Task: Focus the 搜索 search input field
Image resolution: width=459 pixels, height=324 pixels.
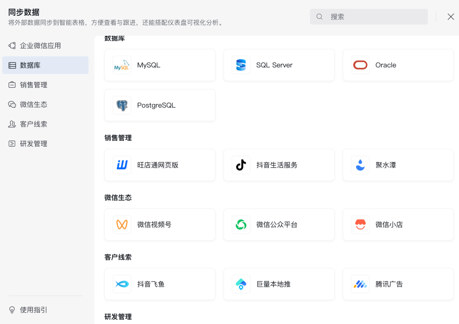Action: (x=369, y=17)
